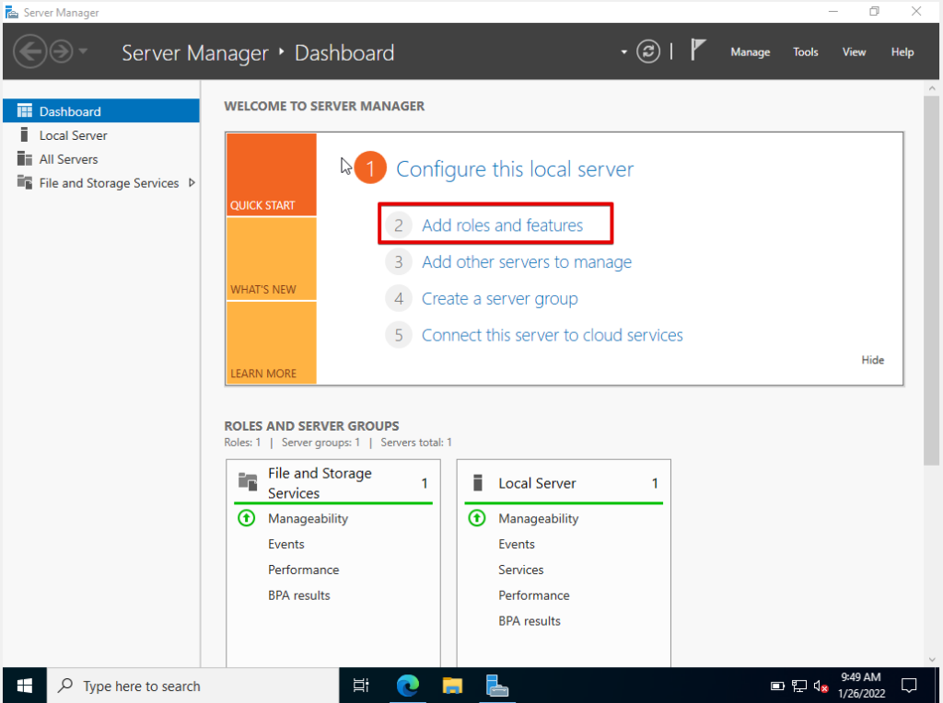Click the network status tray icon

point(798,686)
